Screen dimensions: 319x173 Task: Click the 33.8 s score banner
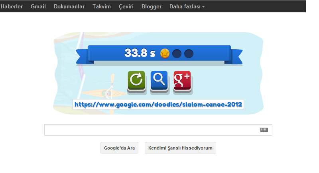click(x=159, y=54)
